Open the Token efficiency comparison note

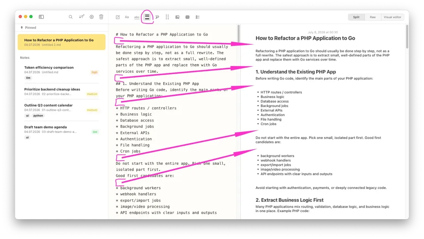pos(62,73)
